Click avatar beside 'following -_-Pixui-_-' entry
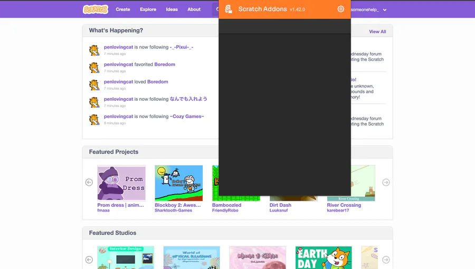The width and height of the screenshot is (475, 269). tap(94, 50)
